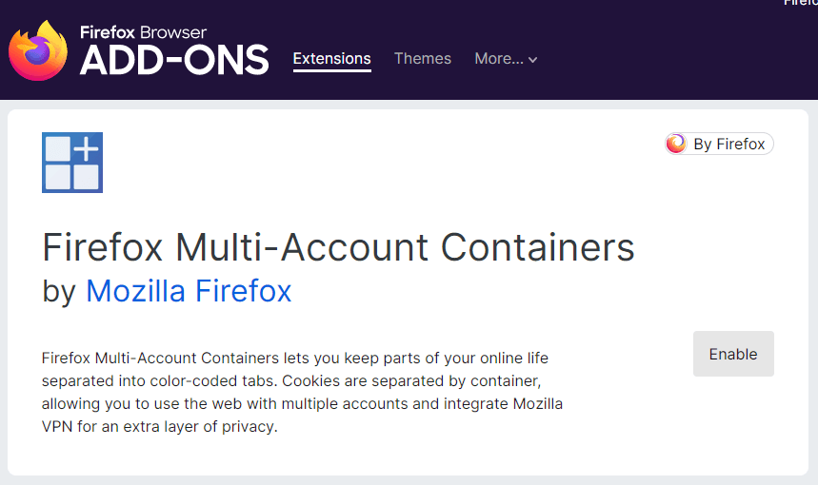The height and width of the screenshot is (485, 818).
Task: Click the Multi-Account Containers add-on icon
Action: coord(72,163)
